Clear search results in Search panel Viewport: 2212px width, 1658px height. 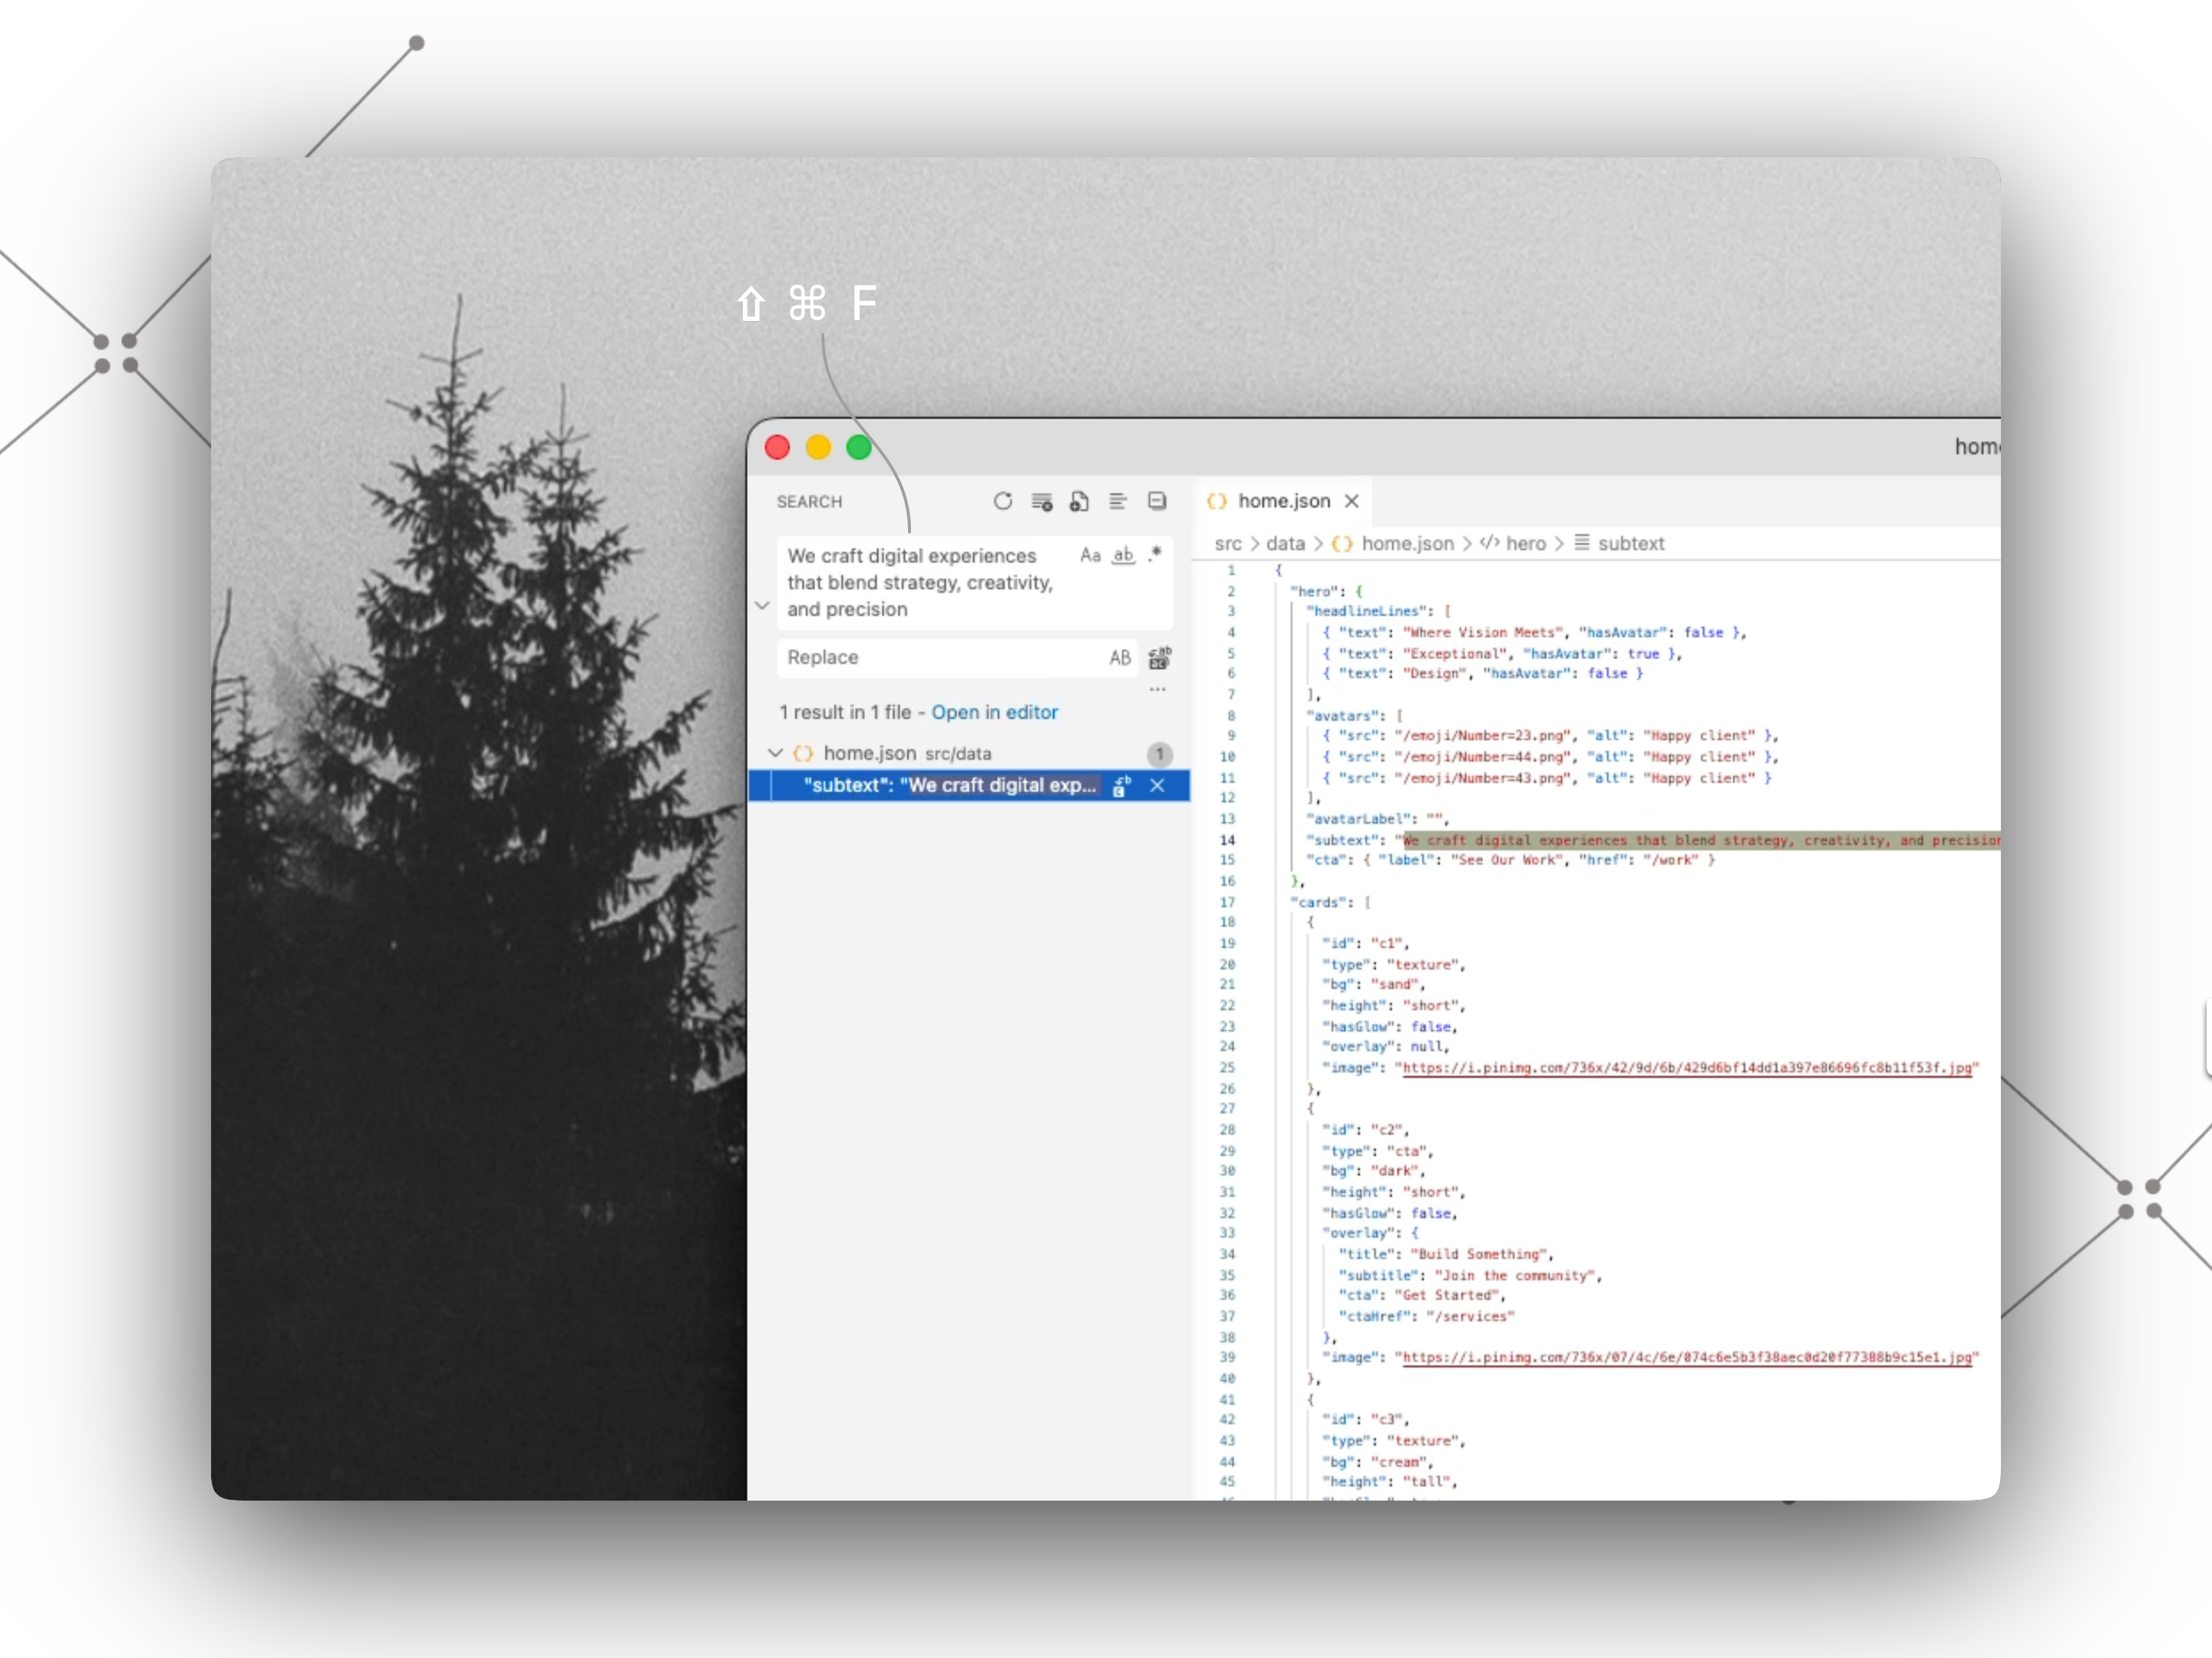1041,501
